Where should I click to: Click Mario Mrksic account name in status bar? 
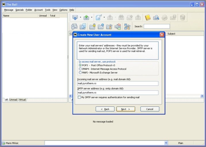(12, 143)
